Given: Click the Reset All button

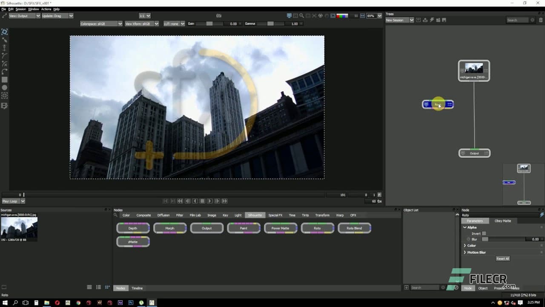Looking at the screenshot, I should (x=502, y=258).
